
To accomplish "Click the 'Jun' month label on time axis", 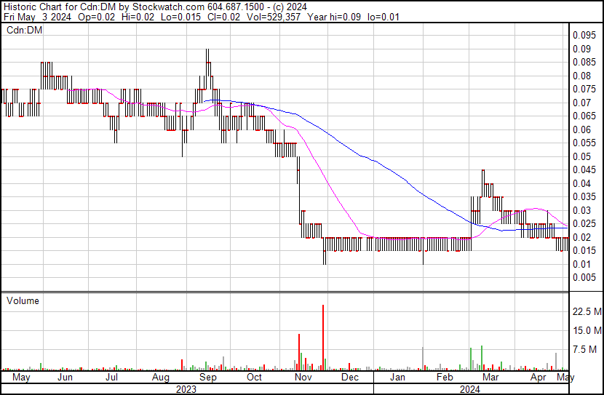I will point(65,378).
